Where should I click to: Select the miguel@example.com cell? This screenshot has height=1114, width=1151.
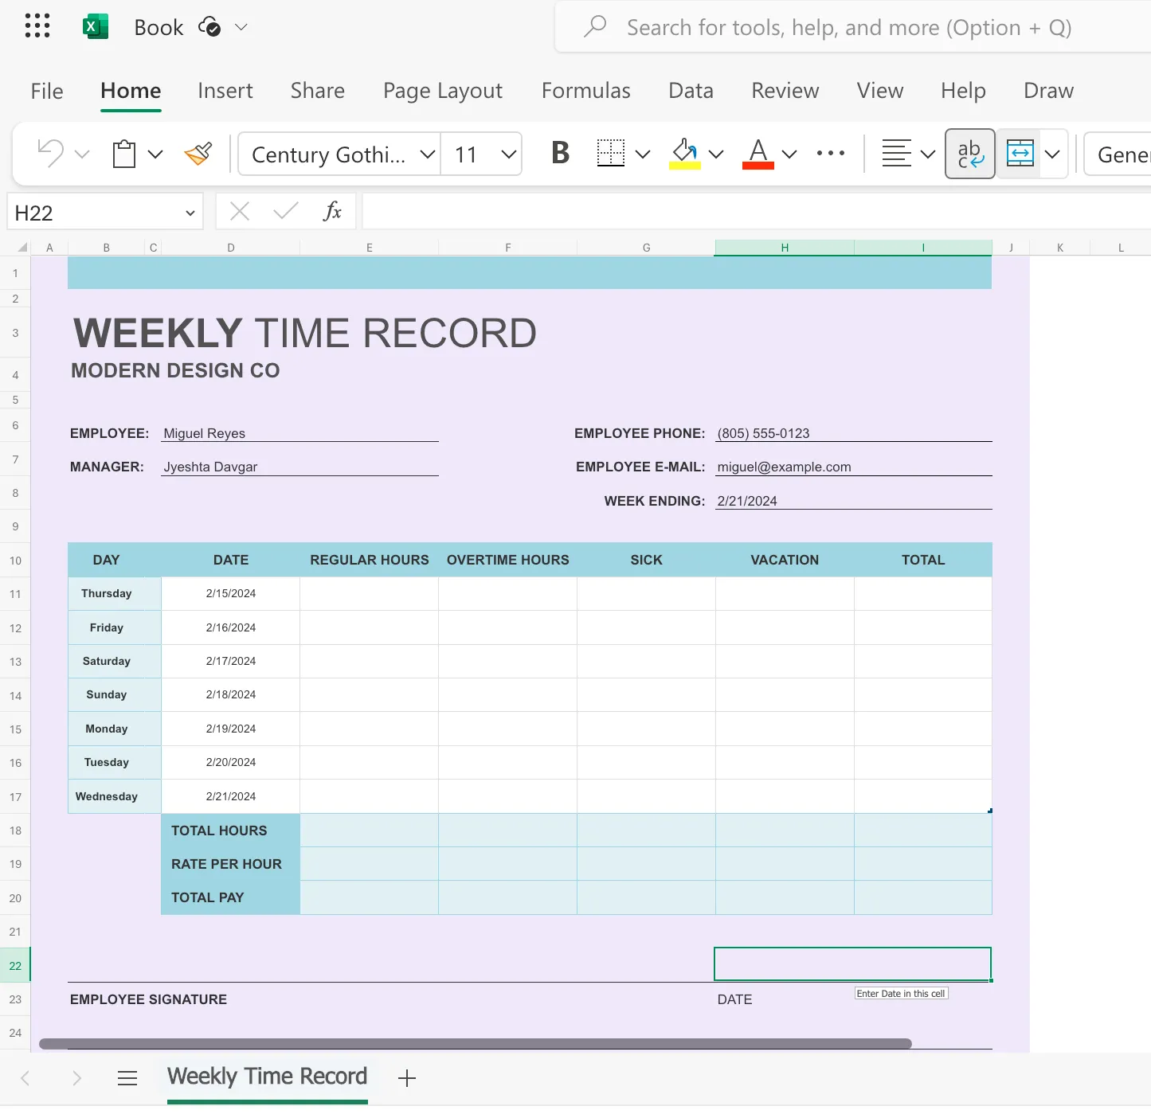point(854,467)
